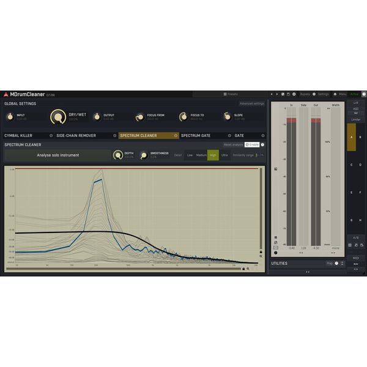Click the Output gain knob
The width and height of the screenshot is (367, 367).
coord(97,117)
